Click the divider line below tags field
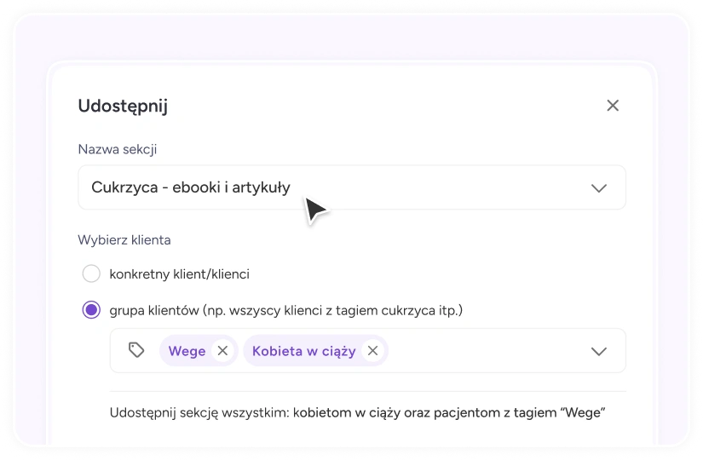This screenshot has height=460, width=703. [367, 391]
